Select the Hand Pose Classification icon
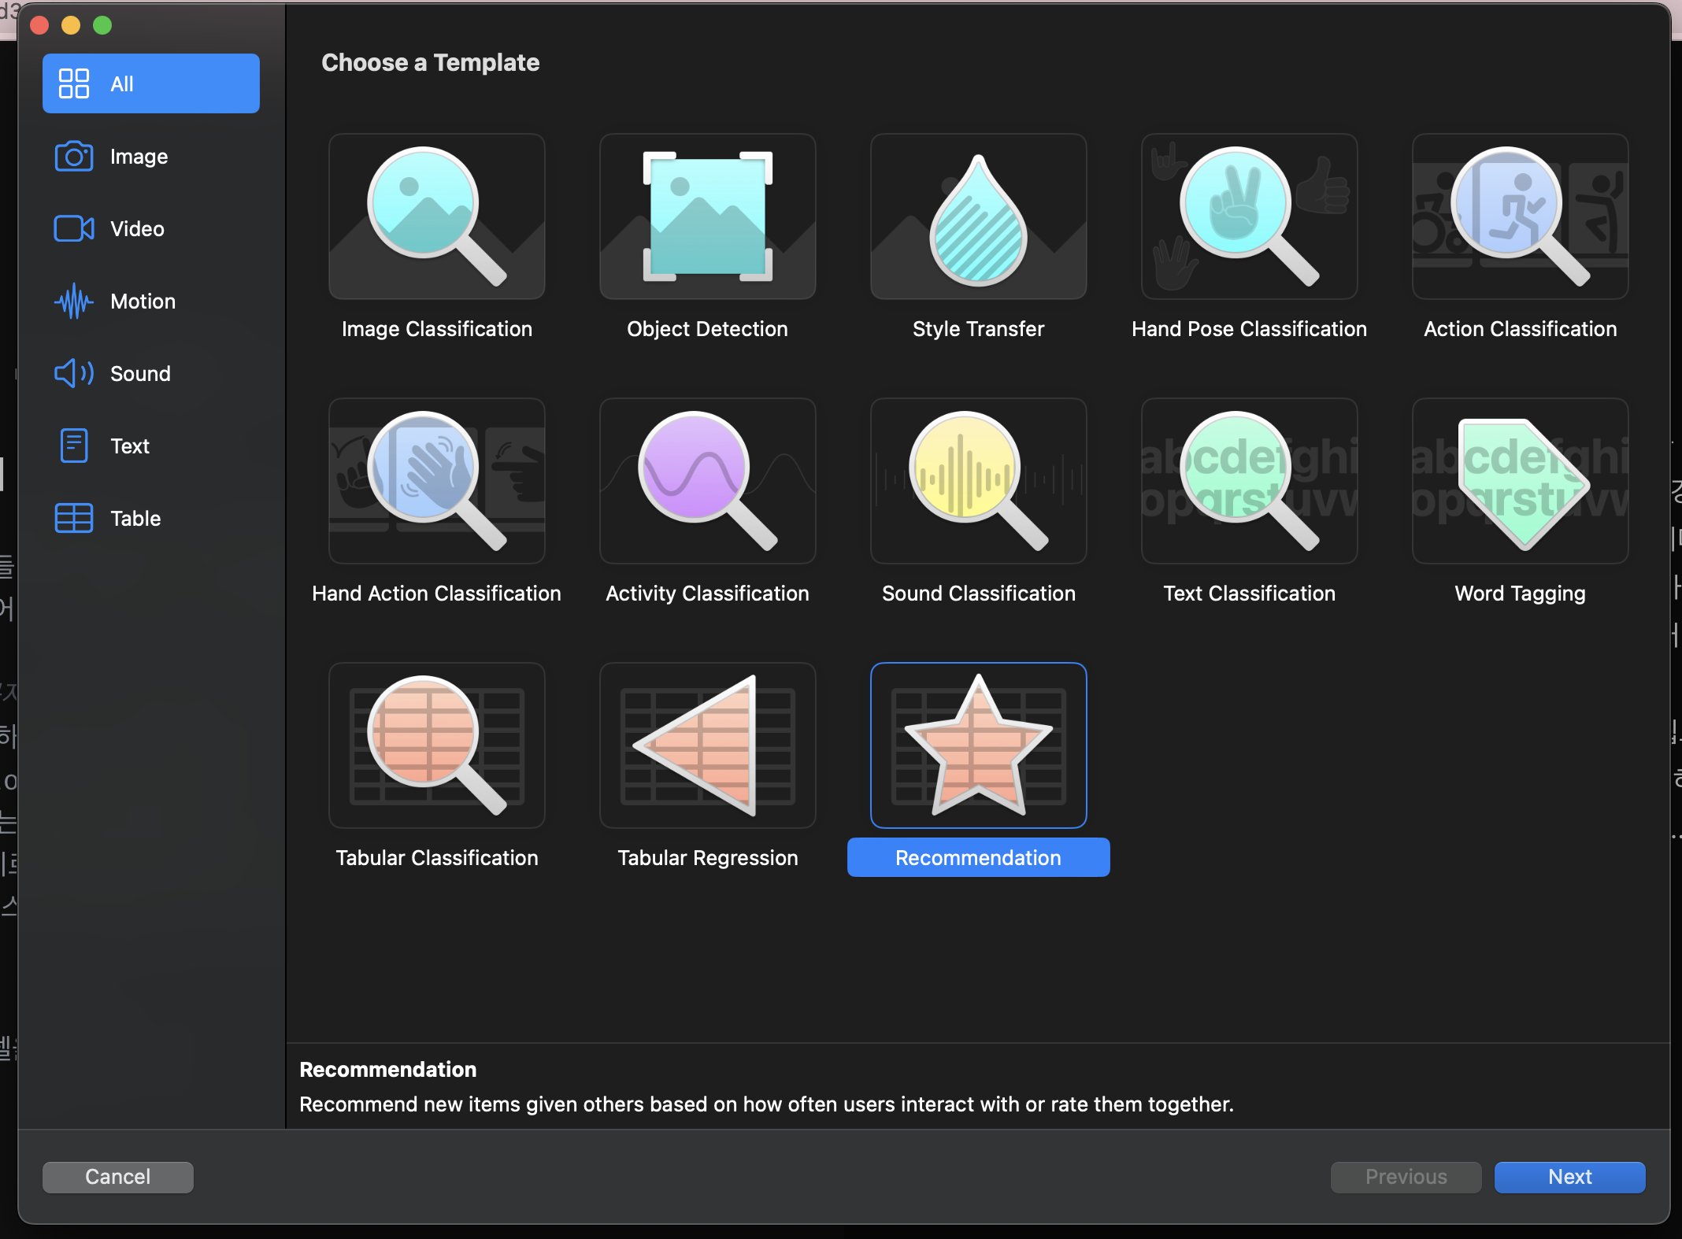The width and height of the screenshot is (1682, 1239). click(x=1250, y=216)
